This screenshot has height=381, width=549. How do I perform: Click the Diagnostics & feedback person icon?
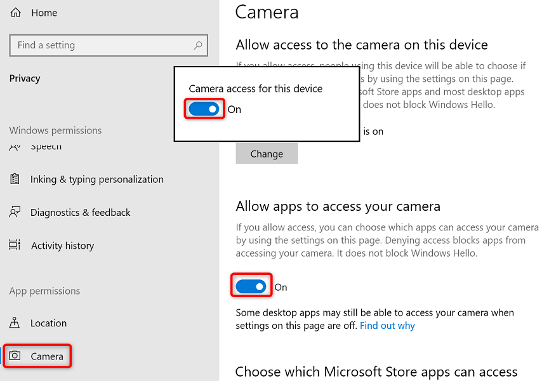point(15,213)
